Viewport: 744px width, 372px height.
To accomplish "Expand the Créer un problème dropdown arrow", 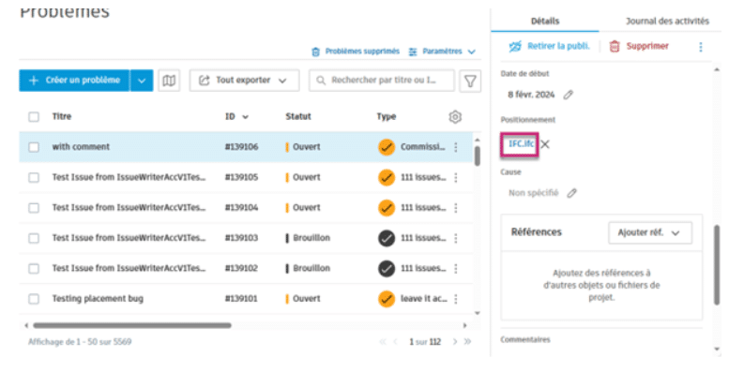I will [142, 81].
